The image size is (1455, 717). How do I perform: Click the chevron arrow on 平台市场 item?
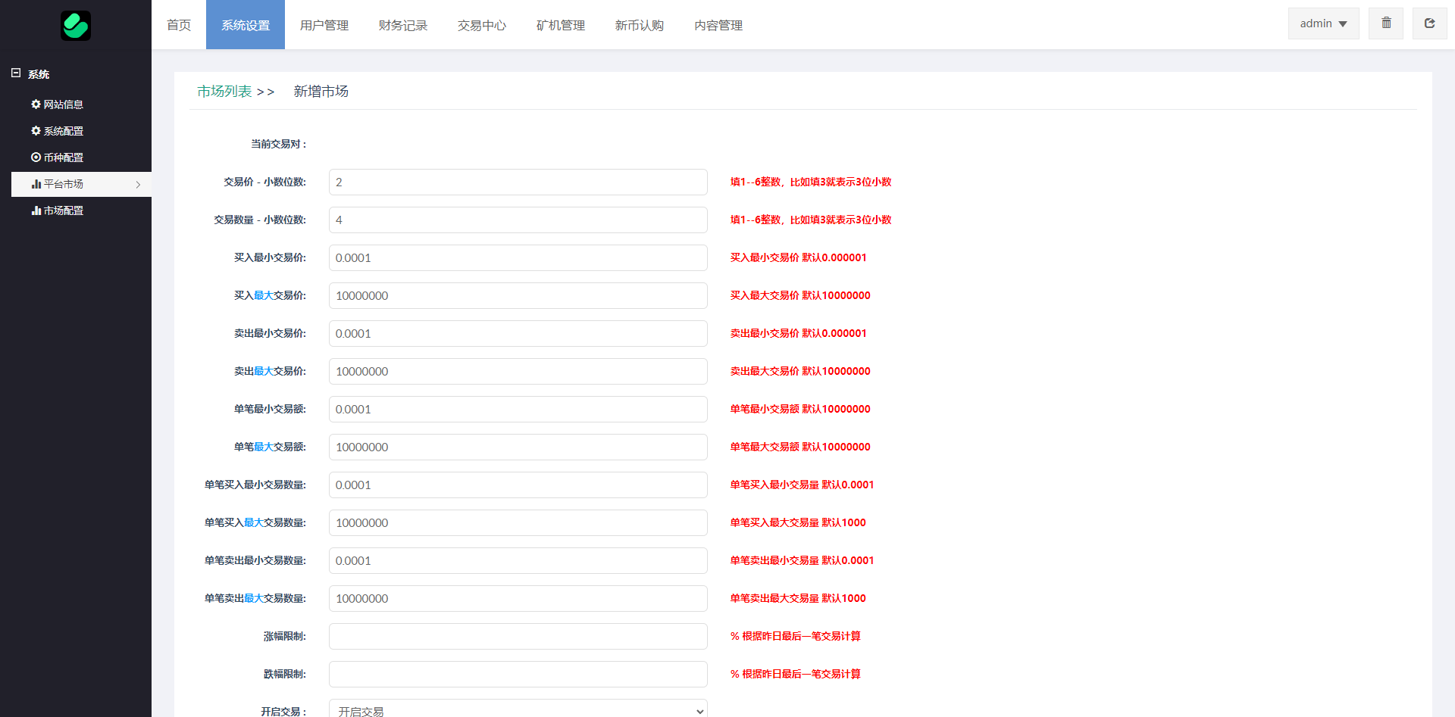click(x=138, y=184)
